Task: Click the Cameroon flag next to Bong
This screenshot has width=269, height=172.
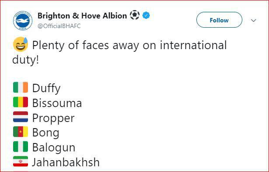Action: pos(21,132)
